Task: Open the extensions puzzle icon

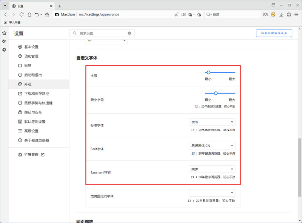Action: [x=289, y=14]
